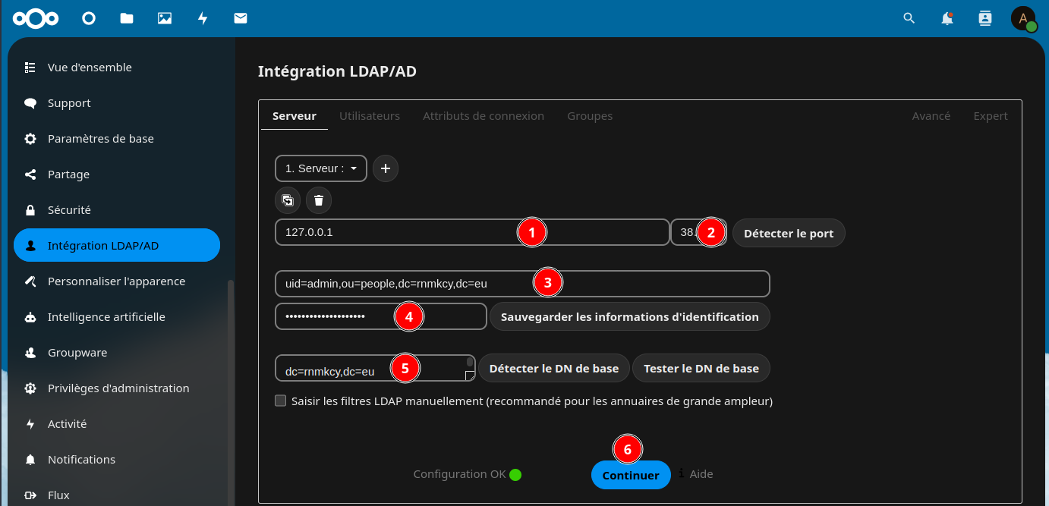Add a new server configuration
Screen dimensions: 1049x506
point(386,168)
